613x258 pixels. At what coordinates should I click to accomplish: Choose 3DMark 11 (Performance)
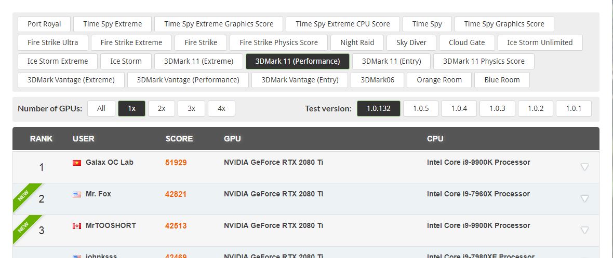[x=298, y=61]
